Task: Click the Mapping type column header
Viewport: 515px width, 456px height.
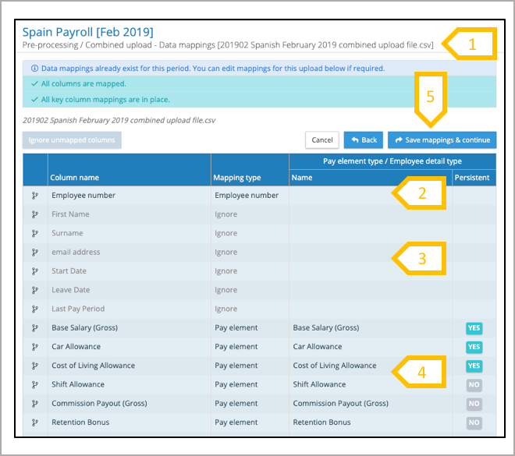Action: [237, 178]
